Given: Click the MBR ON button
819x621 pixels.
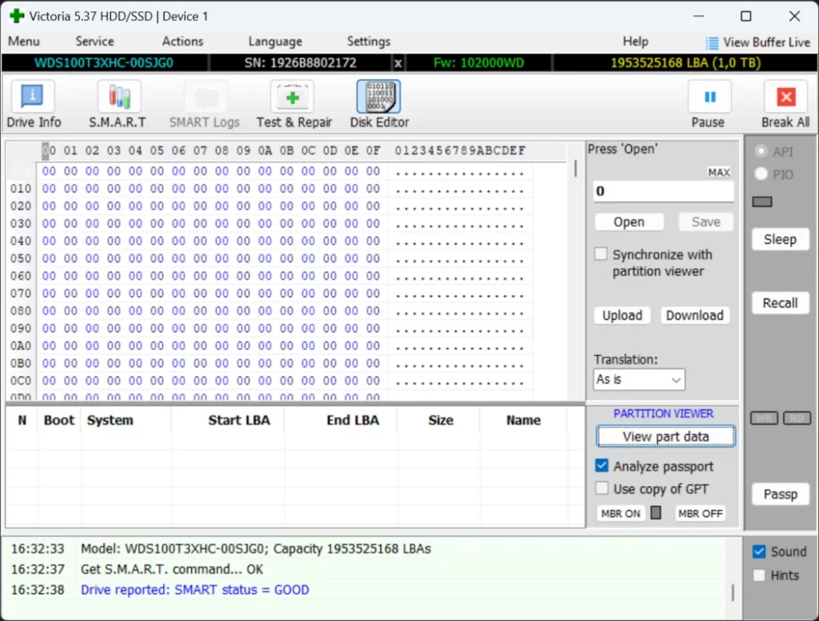Looking at the screenshot, I should click(621, 513).
